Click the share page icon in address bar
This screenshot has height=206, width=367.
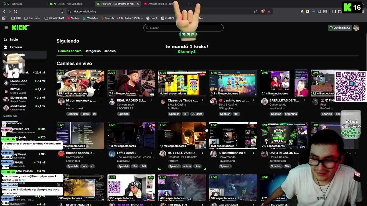tap(256, 11)
